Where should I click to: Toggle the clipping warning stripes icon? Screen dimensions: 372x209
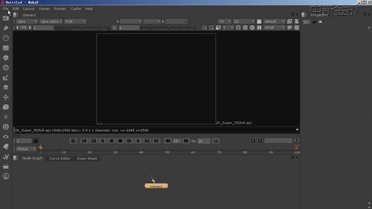pyautogui.click(x=297, y=28)
